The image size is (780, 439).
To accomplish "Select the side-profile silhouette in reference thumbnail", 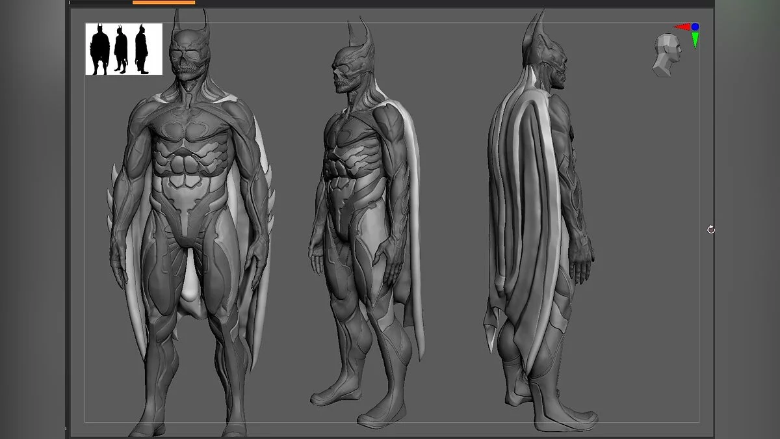I will [x=141, y=49].
